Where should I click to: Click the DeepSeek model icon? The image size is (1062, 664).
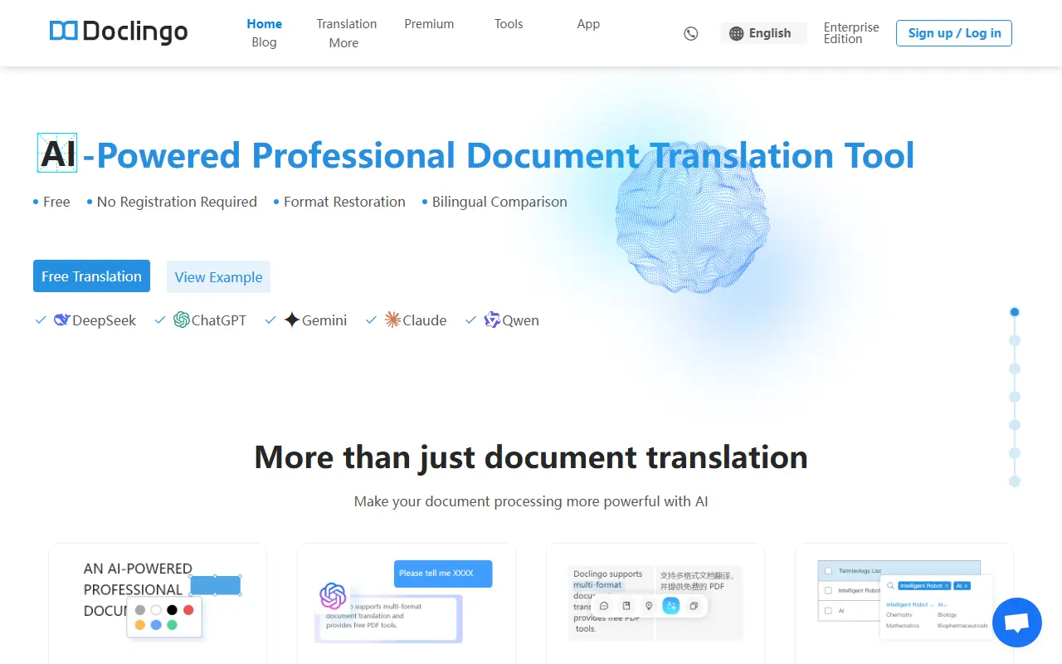[62, 320]
